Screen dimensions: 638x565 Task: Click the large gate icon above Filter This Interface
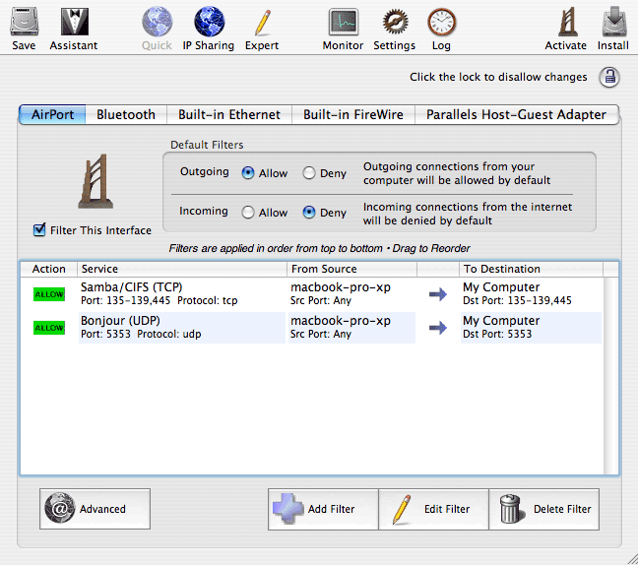click(x=96, y=181)
